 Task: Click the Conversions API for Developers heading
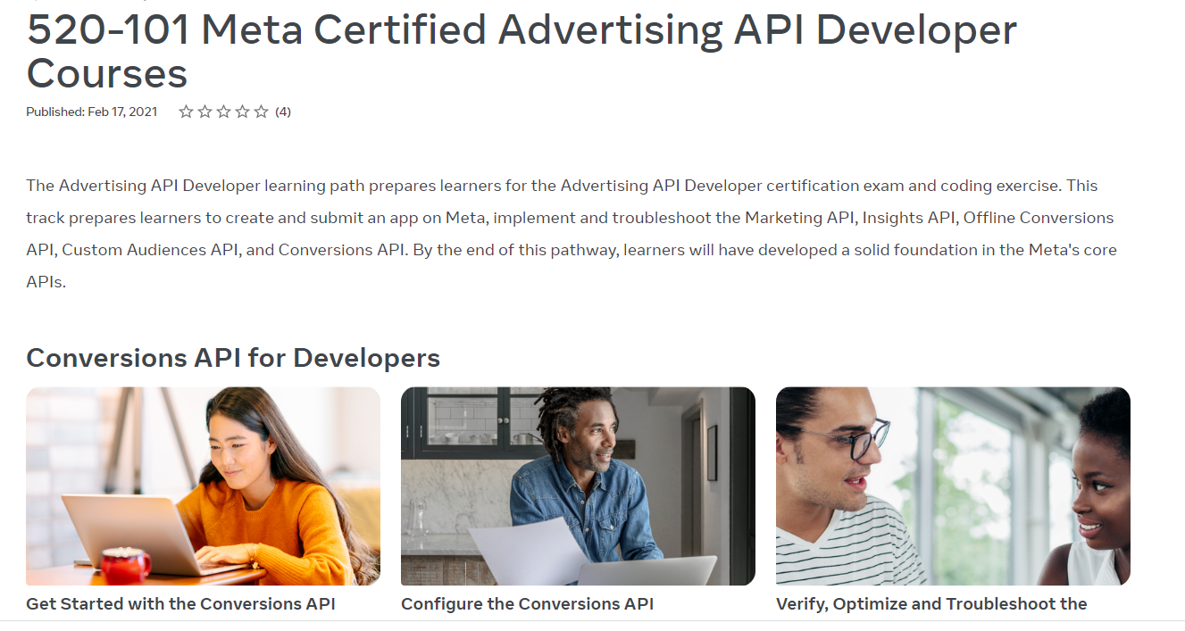pyautogui.click(x=233, y=358)
